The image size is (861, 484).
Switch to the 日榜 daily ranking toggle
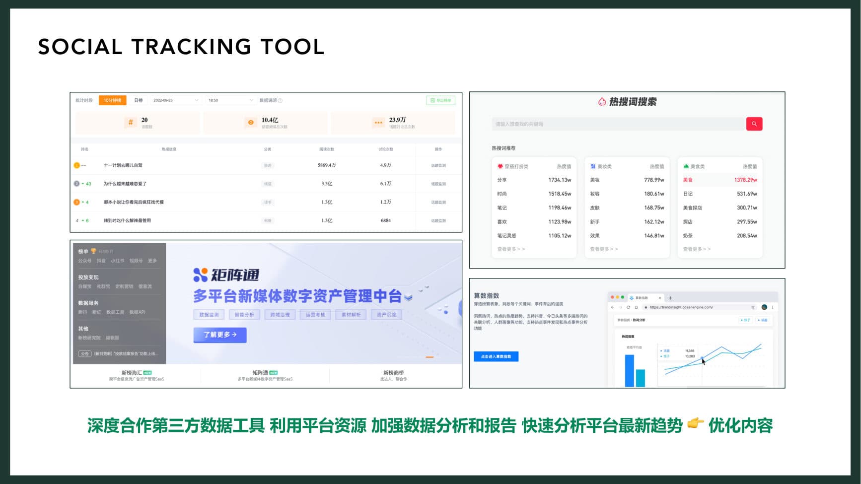pyautogui.click(x=138, y=100)
